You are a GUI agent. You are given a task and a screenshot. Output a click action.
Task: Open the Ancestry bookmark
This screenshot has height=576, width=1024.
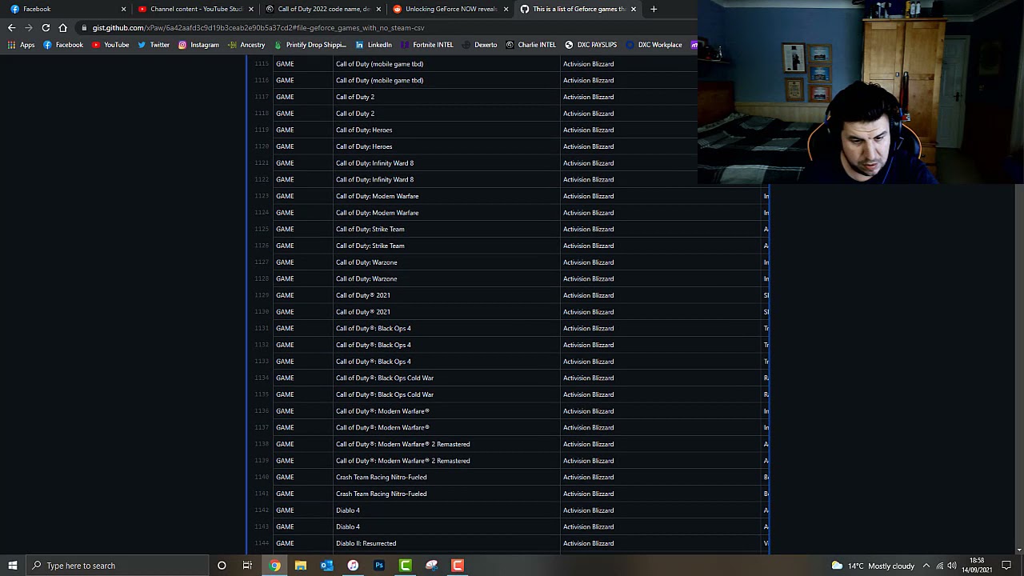tap(246, 45)
